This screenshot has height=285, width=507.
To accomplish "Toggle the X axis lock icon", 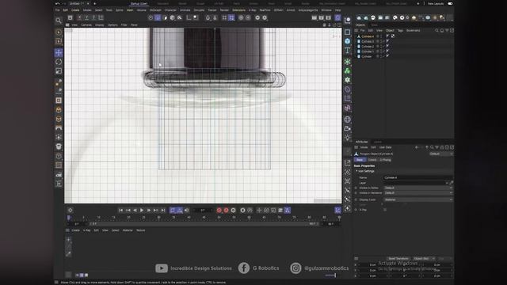I will click(x=79, y=17).
